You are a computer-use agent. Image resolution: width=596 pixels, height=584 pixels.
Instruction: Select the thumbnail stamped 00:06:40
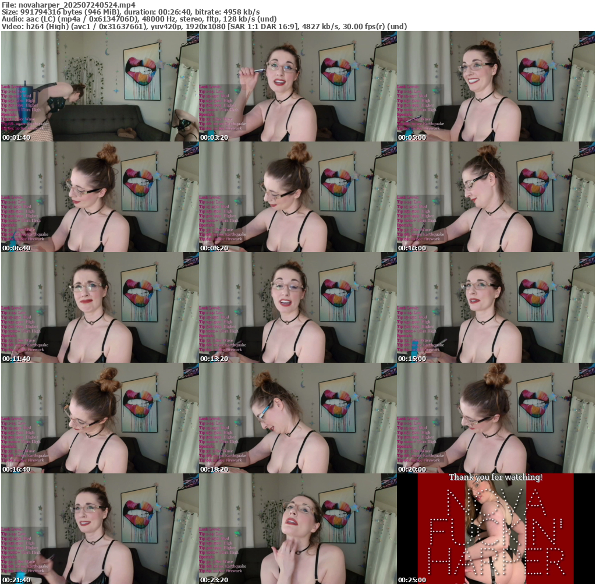pyautogui.click(x=100, y=197)
